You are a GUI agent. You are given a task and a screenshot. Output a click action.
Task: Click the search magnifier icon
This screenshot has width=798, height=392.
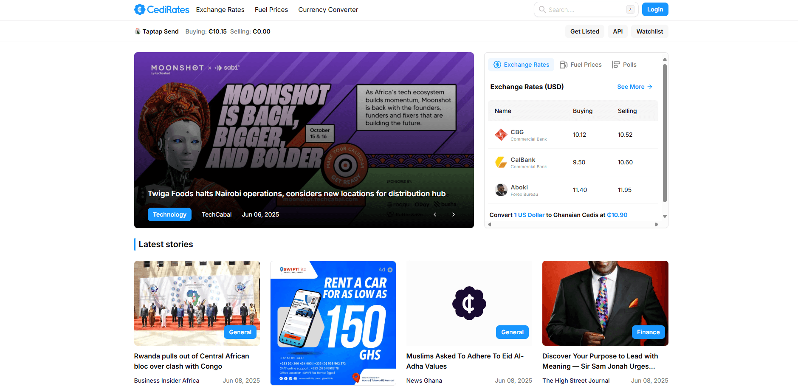coord(542,9)
